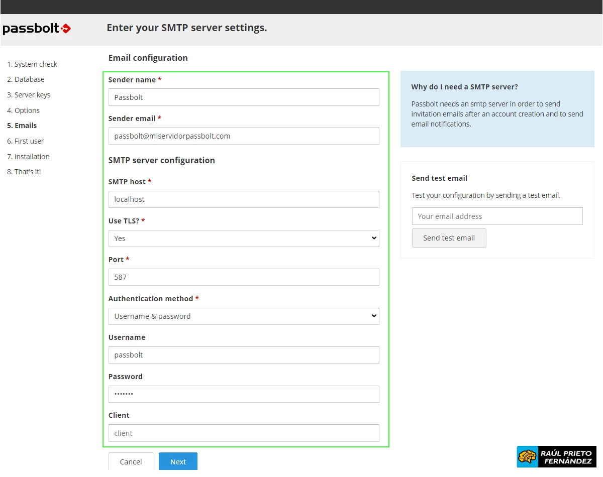Image resolution: width=603 pixels, height=477 pixels.
Task: Open the Server keys step
Action: (x=29, y=95)
